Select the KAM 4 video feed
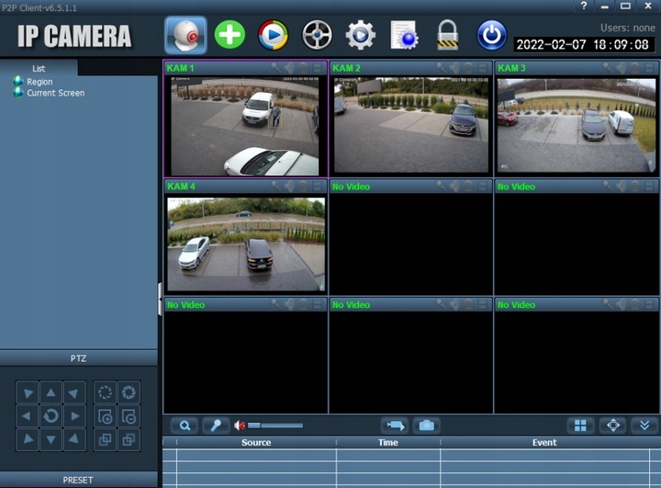Image resolution: width=661 pixels, height=488 pixels. pyautogui.click(x=245, y=244)
